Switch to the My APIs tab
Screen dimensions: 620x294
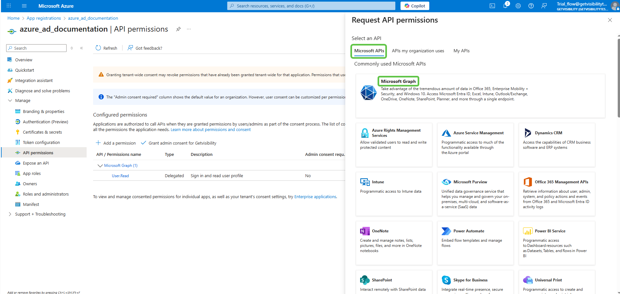pyautogui.click(x=461, y=51)
